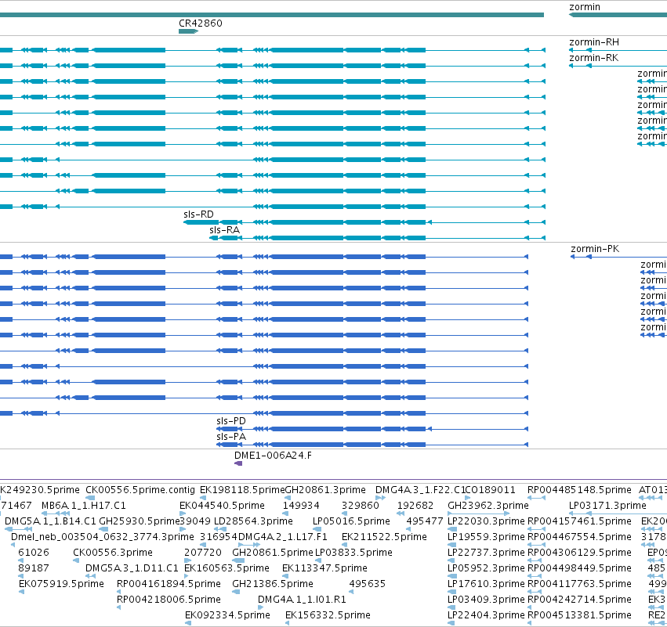Image resolution: width=667 pixels, height=627 pixels.
Task: Click the CR42860 gene arrow glyph
Action: point(188,31)
